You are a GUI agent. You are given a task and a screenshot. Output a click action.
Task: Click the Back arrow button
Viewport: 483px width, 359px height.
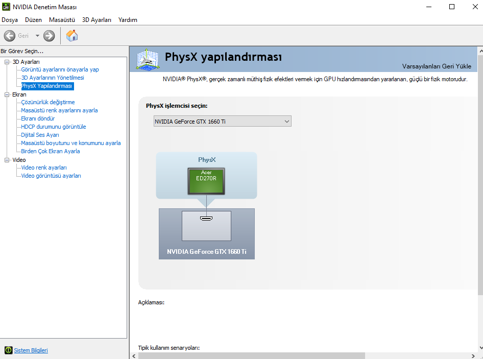point(10,36)
